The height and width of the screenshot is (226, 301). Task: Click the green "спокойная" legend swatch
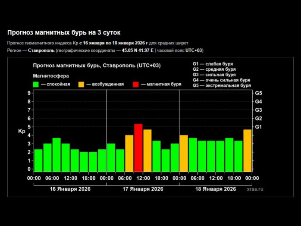pos(36,84)
